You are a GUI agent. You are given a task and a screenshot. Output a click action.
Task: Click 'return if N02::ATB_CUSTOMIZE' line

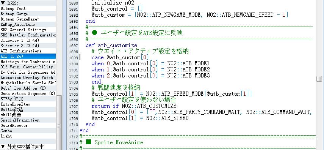tap(134, 106)
